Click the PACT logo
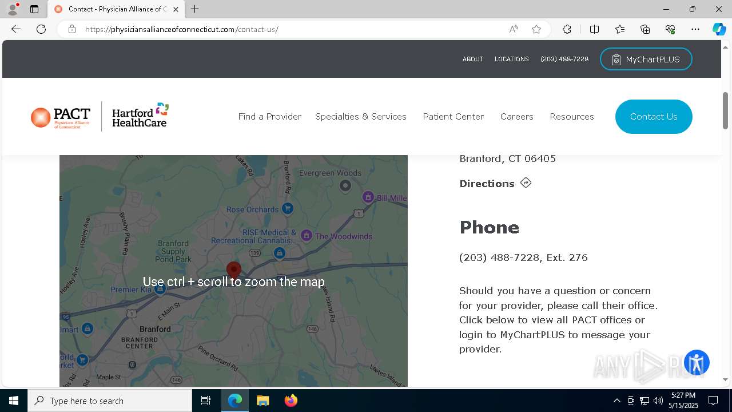 [x=61, y=117]
